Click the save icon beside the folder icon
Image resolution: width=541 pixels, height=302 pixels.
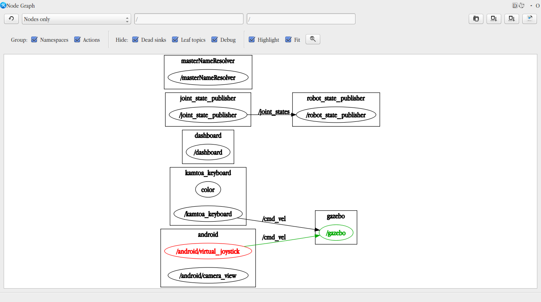pos(494,19)
